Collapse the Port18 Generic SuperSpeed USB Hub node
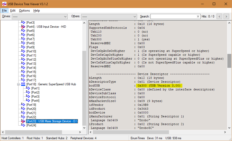The image size is (232, 141). click(x=19, y=84)
